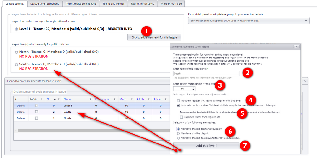Image resolution: width=317 pixels, height=158 pixels.
Task: Click the filter icon in Match length column
Action: [x=132, y=99]
